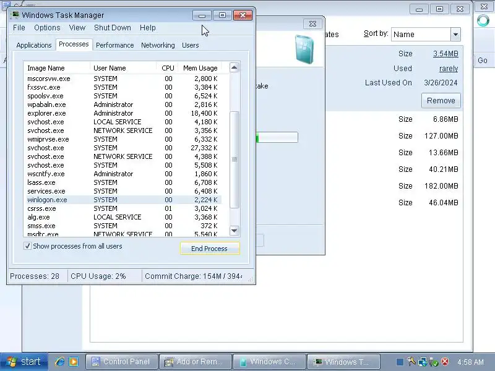Select the alg.exe process
This screenshot has height=371, width=495.
click(x=123, y=217)
